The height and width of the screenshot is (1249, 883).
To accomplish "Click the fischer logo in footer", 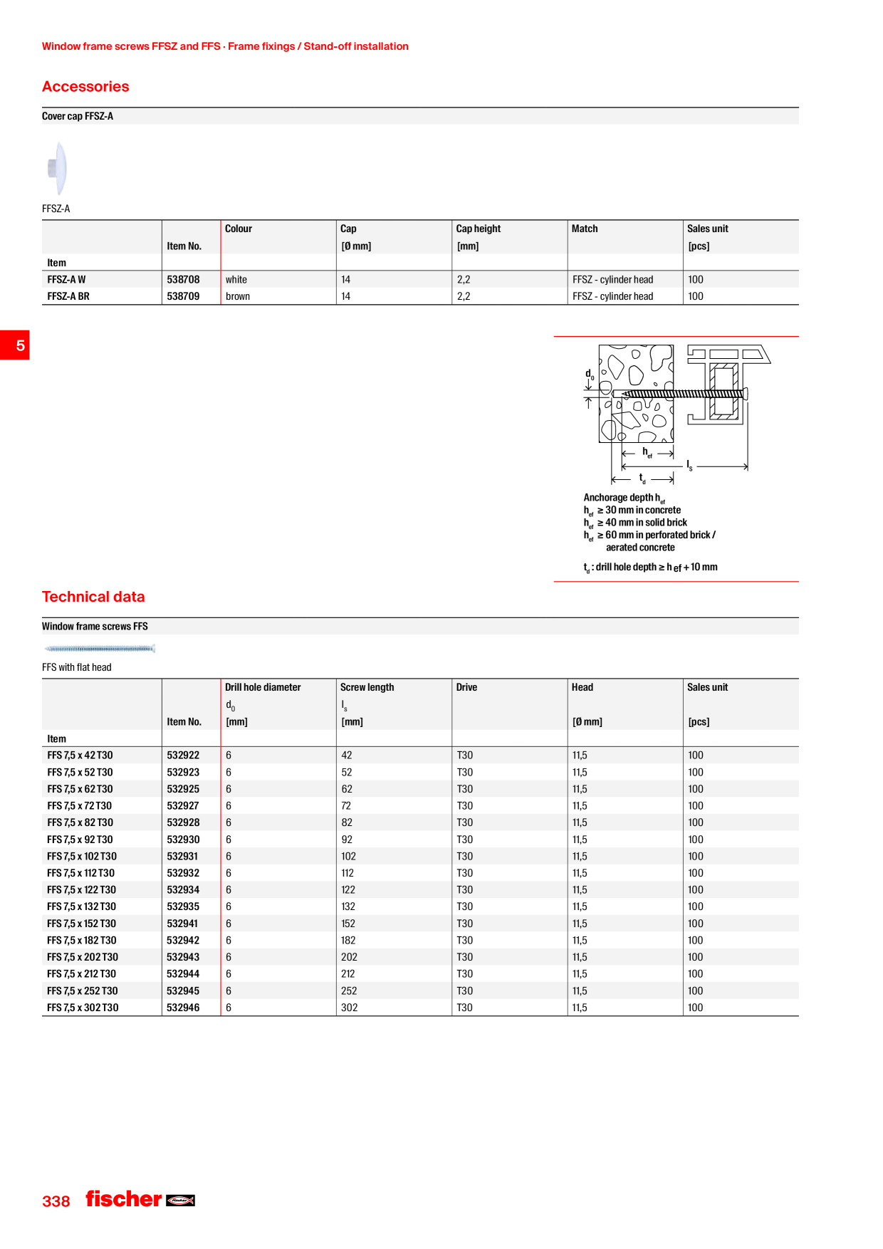I will click(140, 1199).
